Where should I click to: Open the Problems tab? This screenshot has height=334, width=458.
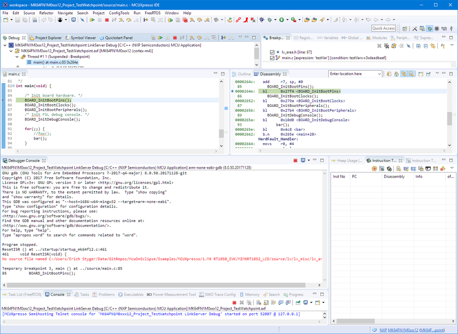point(104,295)
